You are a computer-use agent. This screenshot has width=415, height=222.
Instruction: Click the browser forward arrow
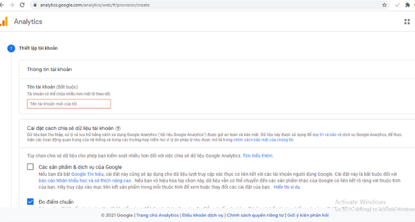pyautogui.click(x=12, y=5)
